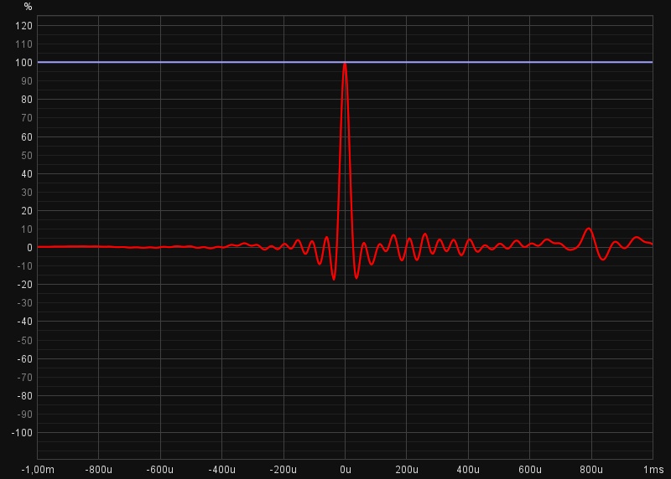
Task: Select the 110 y-axis label
Action: click(x=24, y=44)
